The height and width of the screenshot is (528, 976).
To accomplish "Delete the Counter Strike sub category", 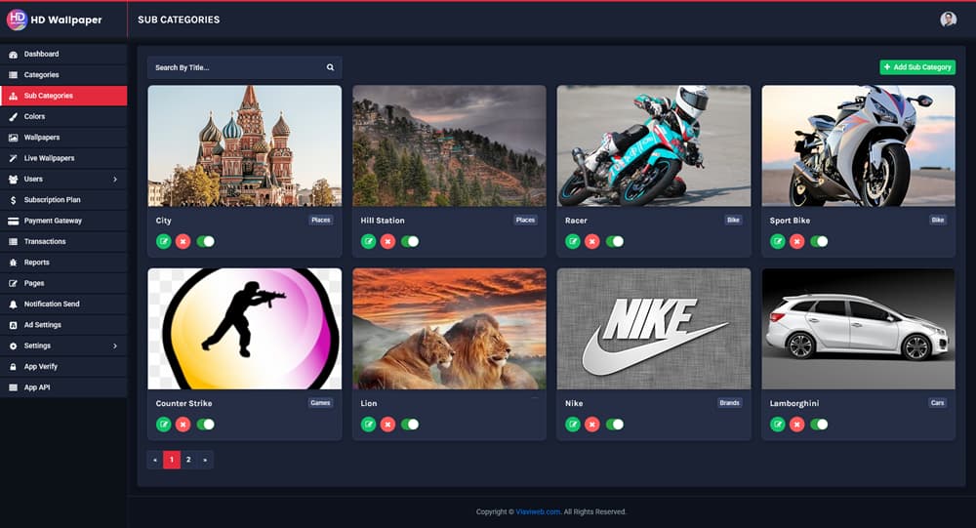I will pyautogui.click(x=183, y=425).
